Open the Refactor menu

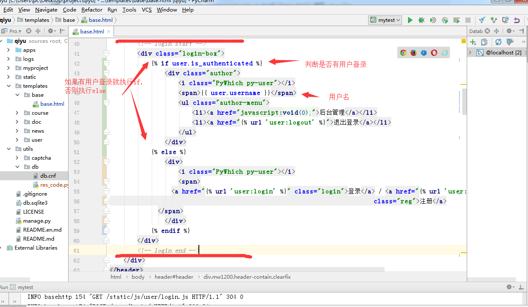pyautogui.click(x=92, y=9)
